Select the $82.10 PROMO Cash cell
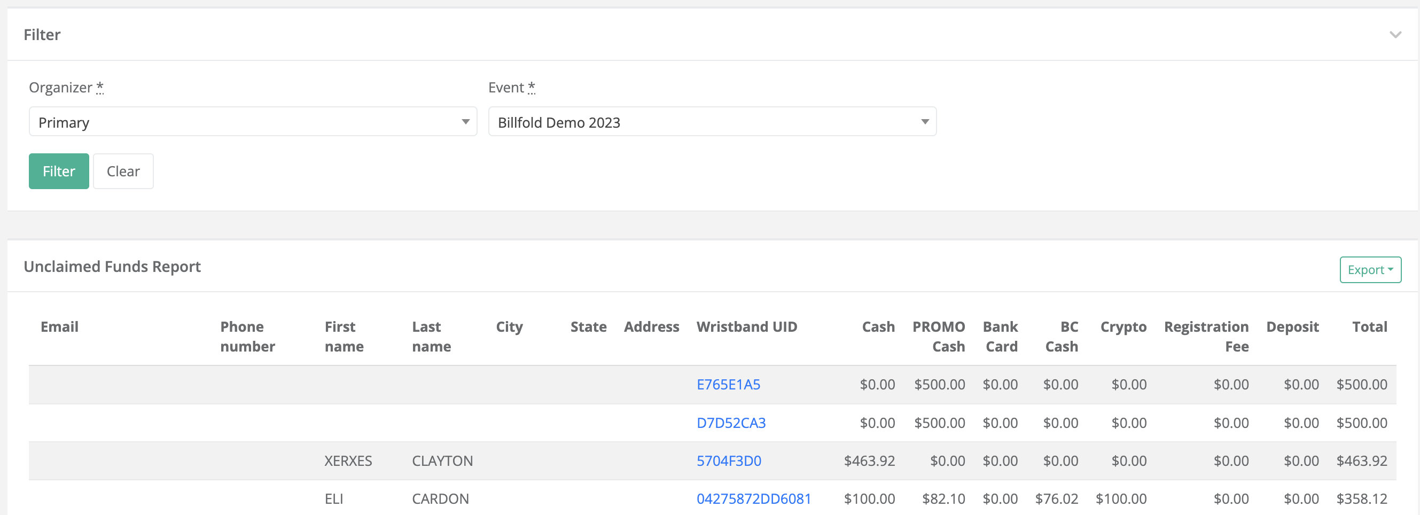 [943, 499]
